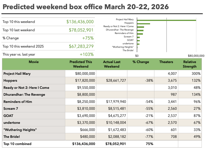Viewport: 207px width, 149px height.
Task: Click the 'Theaters' column header
Action: tap(166, 62)
